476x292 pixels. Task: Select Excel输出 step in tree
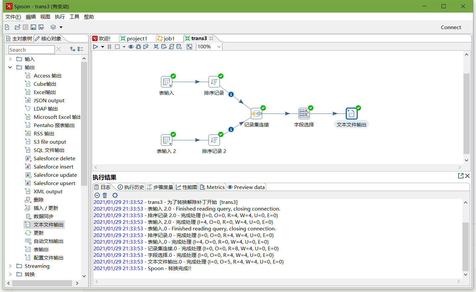45,92
